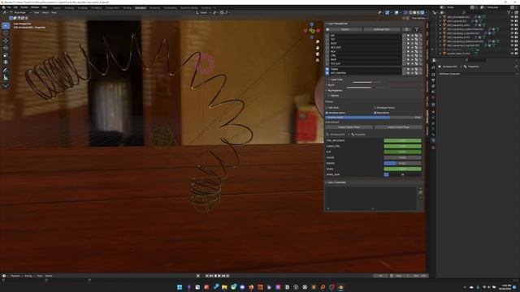
Task: Select the Annotate pencil tool
Action: [6, 71]
